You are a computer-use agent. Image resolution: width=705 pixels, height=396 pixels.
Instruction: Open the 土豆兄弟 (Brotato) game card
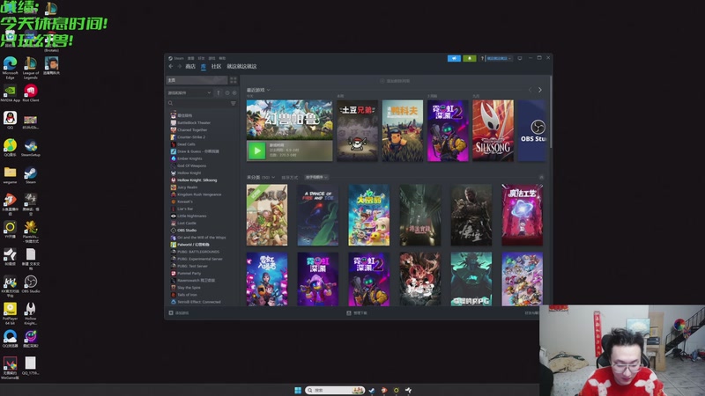pos(358,130)
